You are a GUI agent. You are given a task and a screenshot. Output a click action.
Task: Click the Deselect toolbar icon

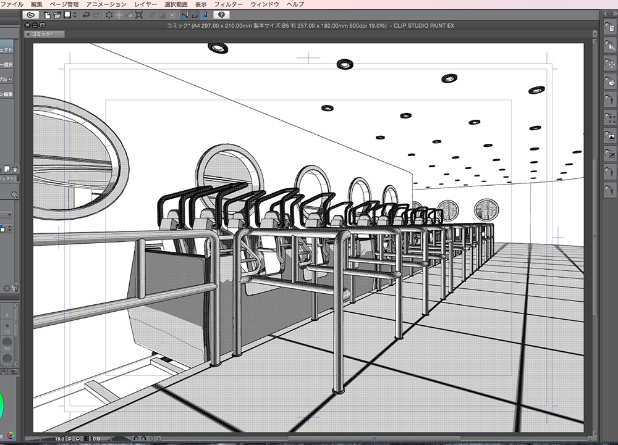pos(152,15)
